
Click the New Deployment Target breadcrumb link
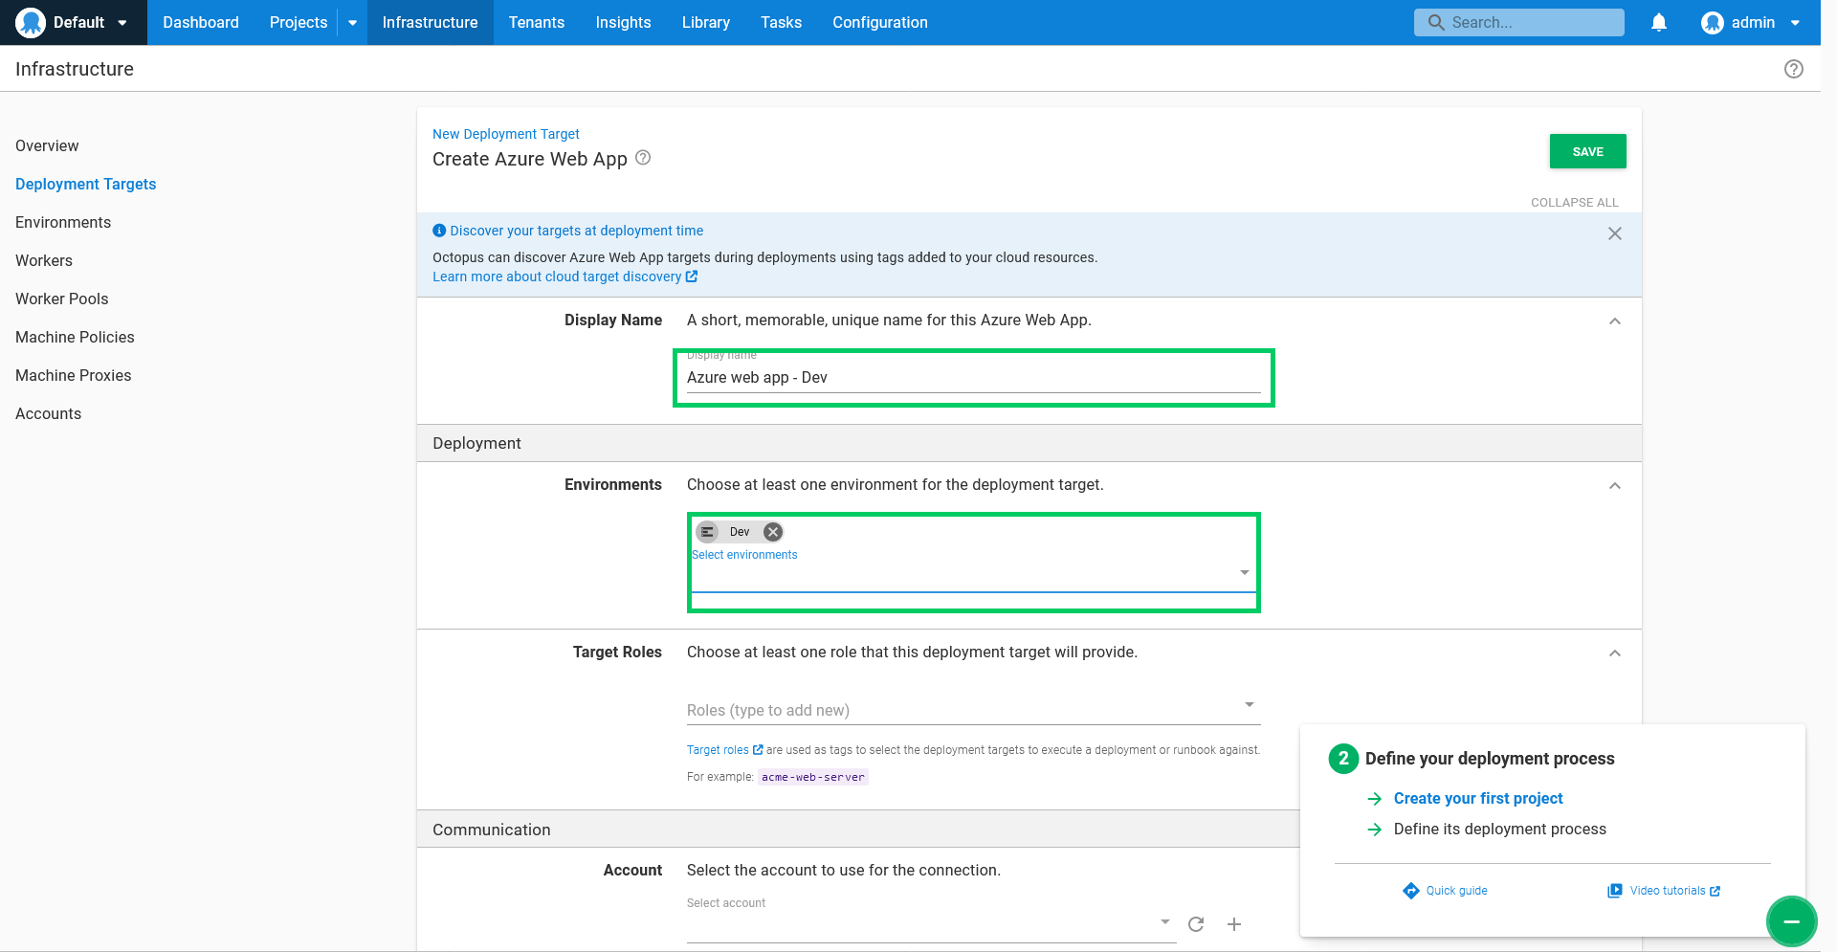(506, 134)
